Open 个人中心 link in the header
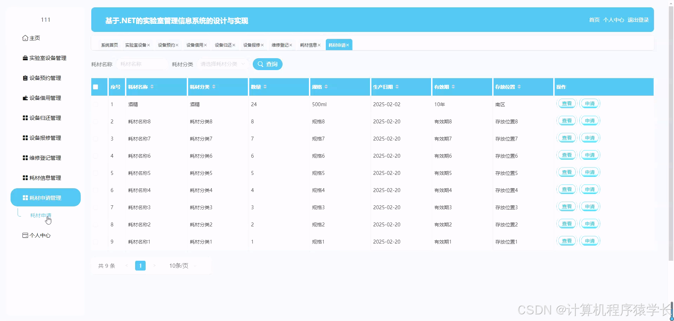The width and height of the screenshot is (674, 321). 613,20
